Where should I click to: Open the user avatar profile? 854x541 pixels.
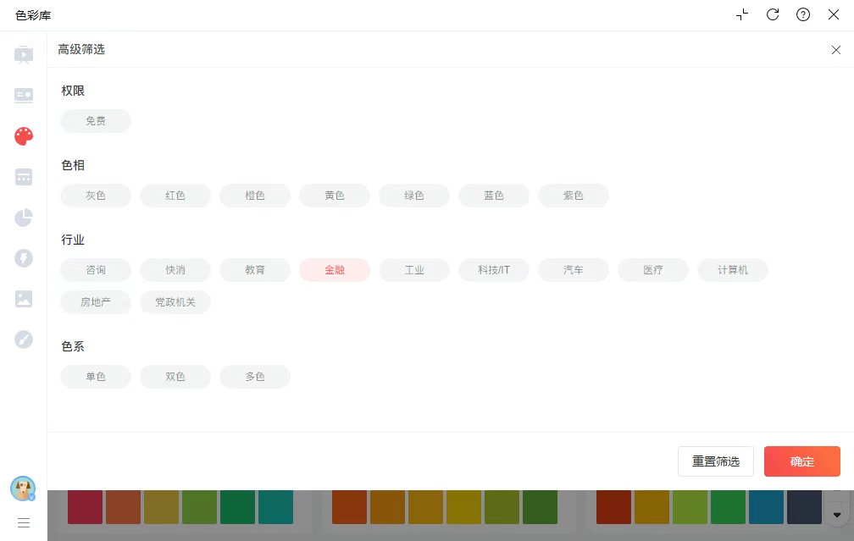coord(23,489)
